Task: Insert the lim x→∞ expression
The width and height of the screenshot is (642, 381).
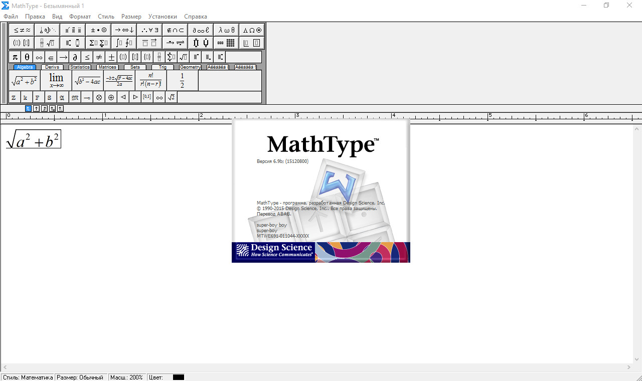Action: [56, 80]
